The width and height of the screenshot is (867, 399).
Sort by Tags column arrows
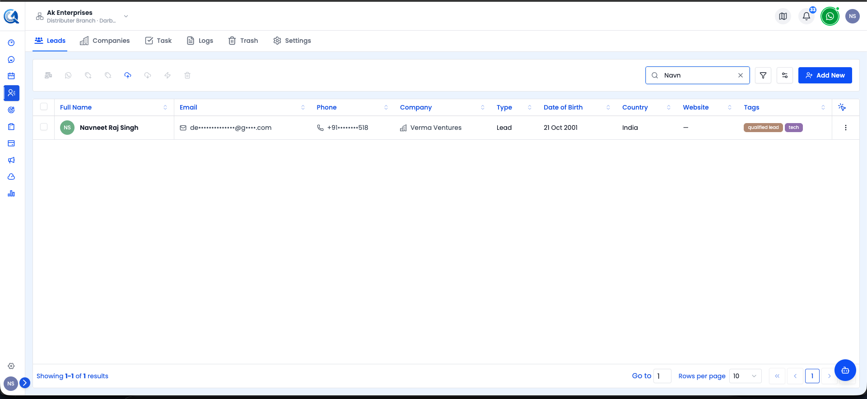823,107
